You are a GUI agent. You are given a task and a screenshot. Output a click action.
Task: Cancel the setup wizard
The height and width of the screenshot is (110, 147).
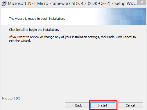pos(130,105)
